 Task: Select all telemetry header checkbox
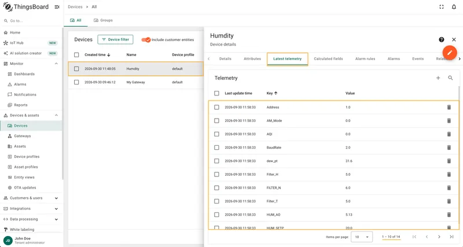216,93
